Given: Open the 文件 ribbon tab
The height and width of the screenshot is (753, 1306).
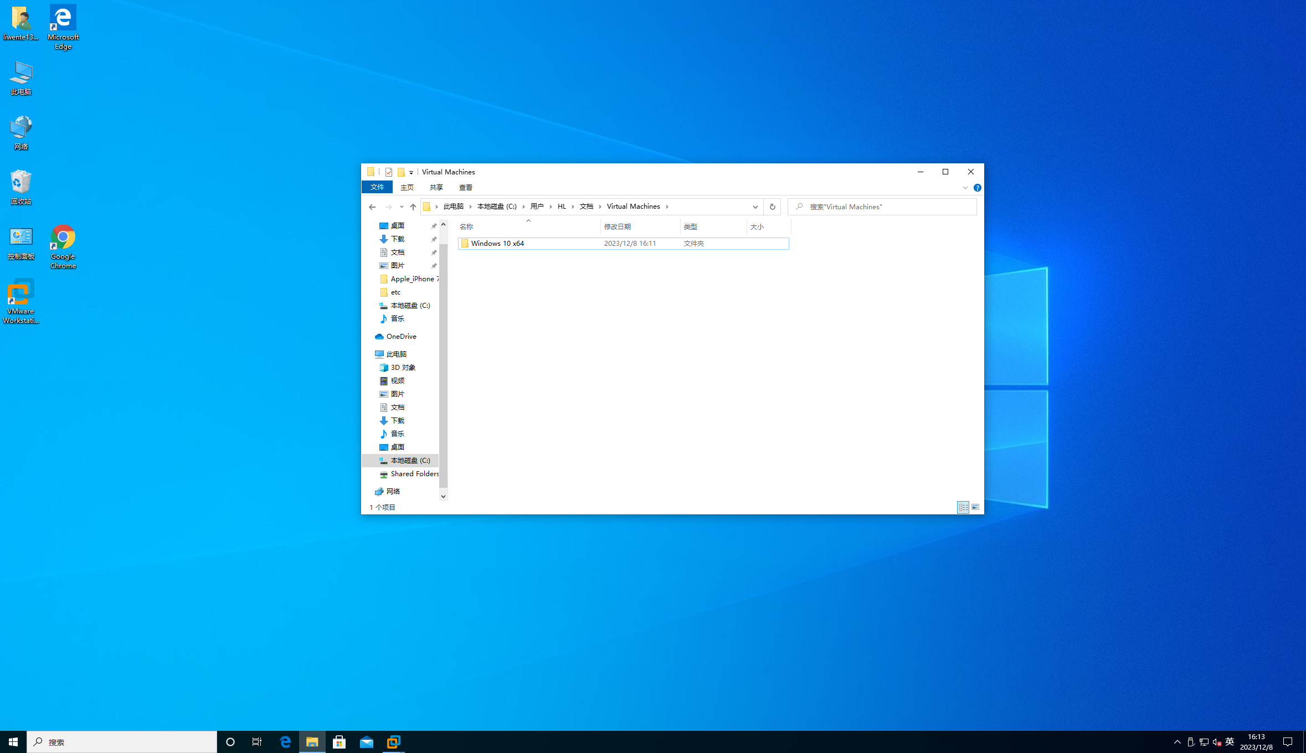Looking at the screenshot, I should coord(377,187).
